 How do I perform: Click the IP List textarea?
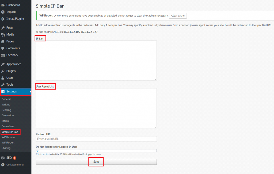96,60
